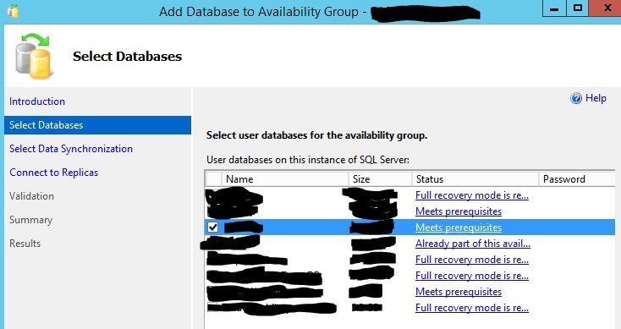Select the Validation step

pyautogui.click(x=31, y=196)
